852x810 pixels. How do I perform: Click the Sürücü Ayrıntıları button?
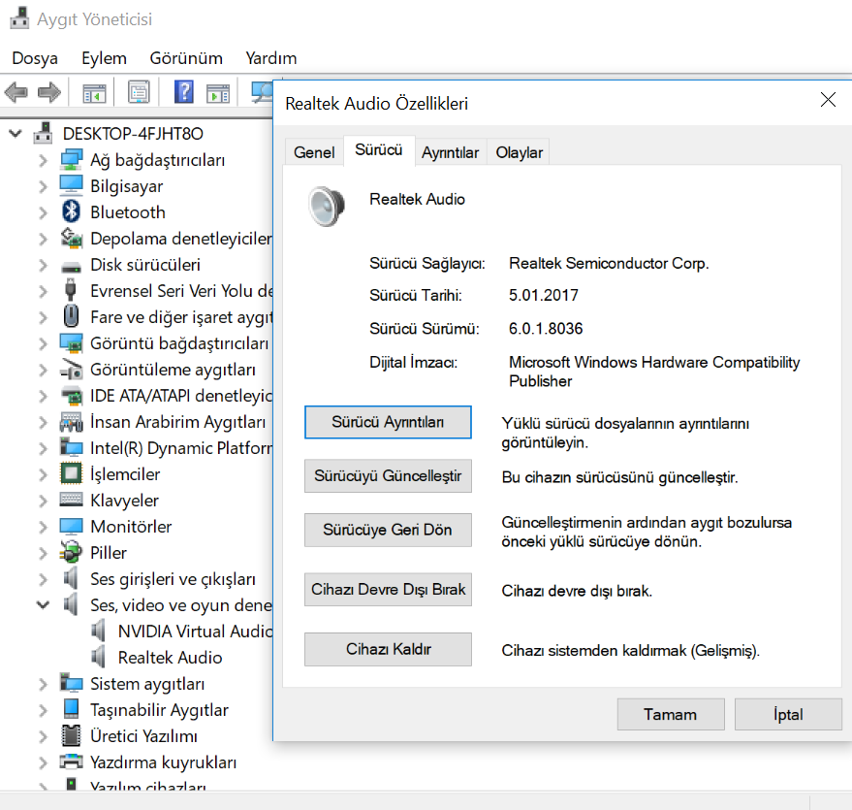(388, 422)
